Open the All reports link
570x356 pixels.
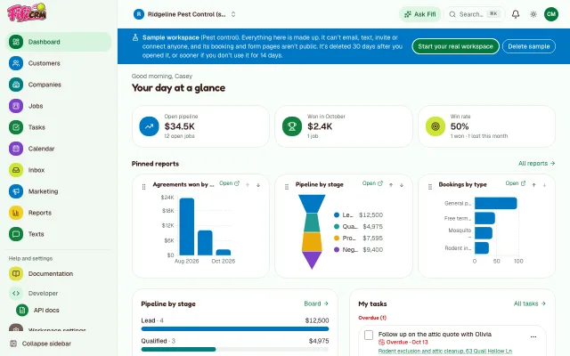(x=536, y=164)
